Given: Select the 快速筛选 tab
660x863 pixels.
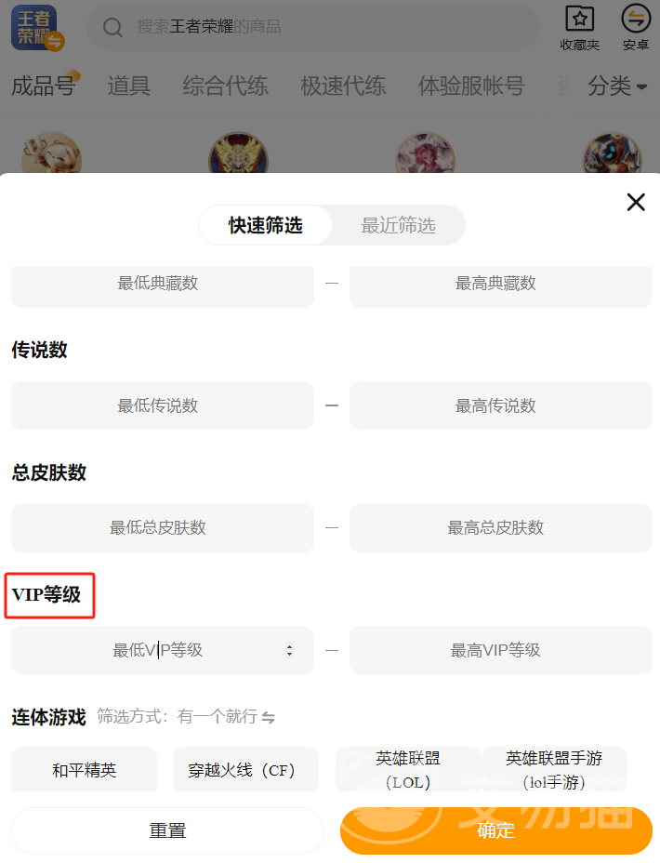Looking at the screenshot, I should click(265, 225).
